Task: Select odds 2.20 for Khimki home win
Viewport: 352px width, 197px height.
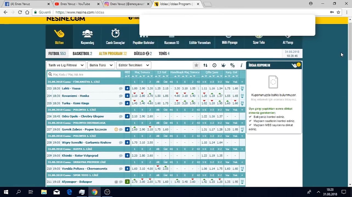Action: coord(134,155)
